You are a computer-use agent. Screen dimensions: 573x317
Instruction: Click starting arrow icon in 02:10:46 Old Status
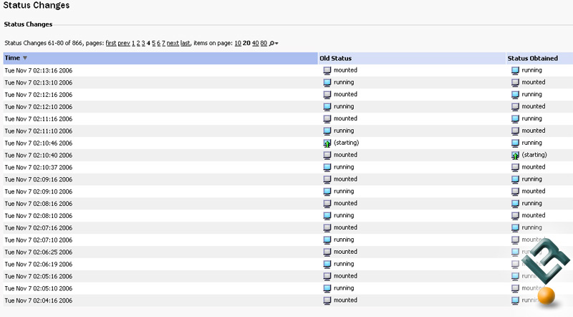(x=327, y=143)
